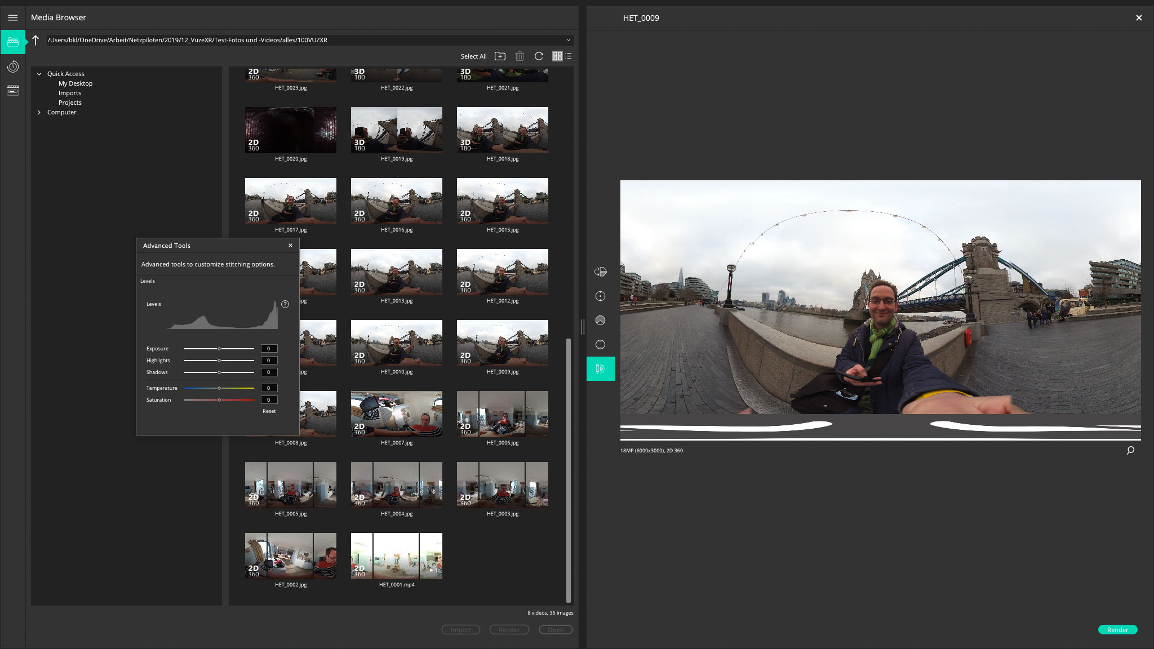The width and height of the screenshot is (1154, 649).
Task: Open Projects in Quick Access
Action: pos(70,103)
